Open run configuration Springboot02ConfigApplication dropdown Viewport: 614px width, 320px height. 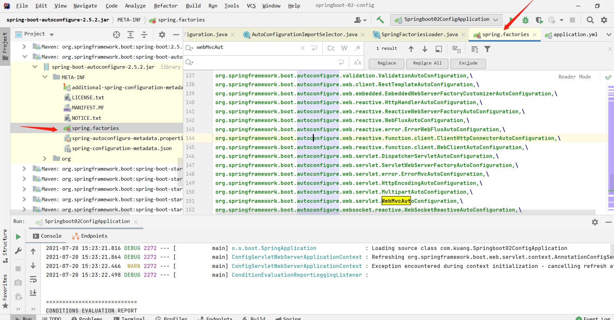click(446, 20)
